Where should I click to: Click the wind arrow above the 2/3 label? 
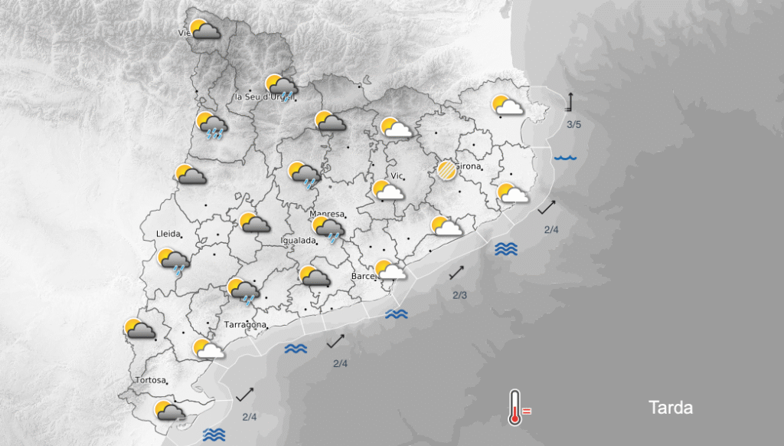[457, 272]
